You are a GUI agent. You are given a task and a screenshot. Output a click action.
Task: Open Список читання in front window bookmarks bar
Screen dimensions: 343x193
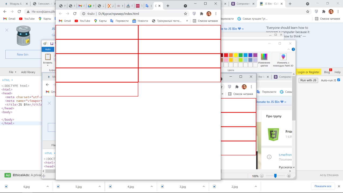pos(205,21)
